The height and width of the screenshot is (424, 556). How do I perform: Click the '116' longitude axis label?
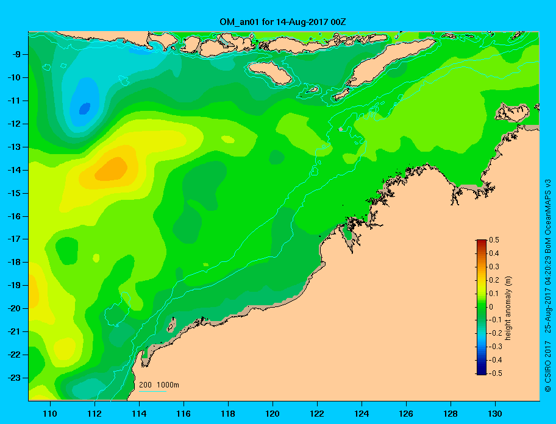coord(184,414)
